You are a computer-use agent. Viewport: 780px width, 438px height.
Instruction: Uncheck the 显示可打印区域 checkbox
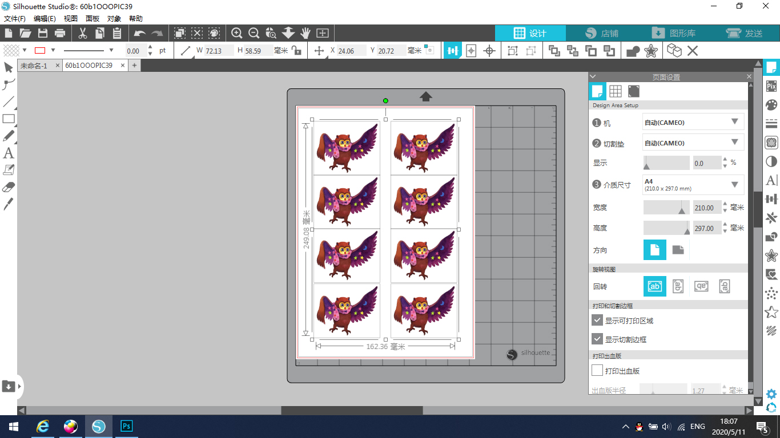point(597,321)
